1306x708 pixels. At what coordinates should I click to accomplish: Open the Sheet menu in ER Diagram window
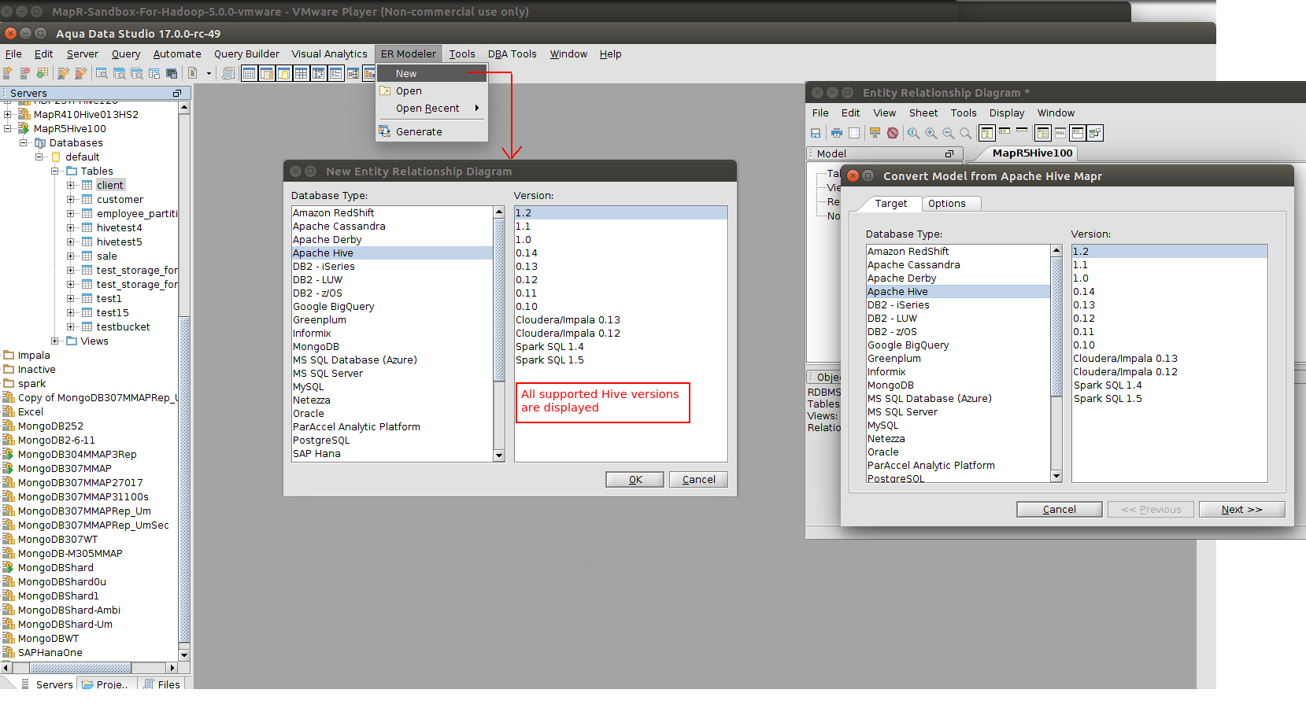pyautogui.click(x=923, y=112)
